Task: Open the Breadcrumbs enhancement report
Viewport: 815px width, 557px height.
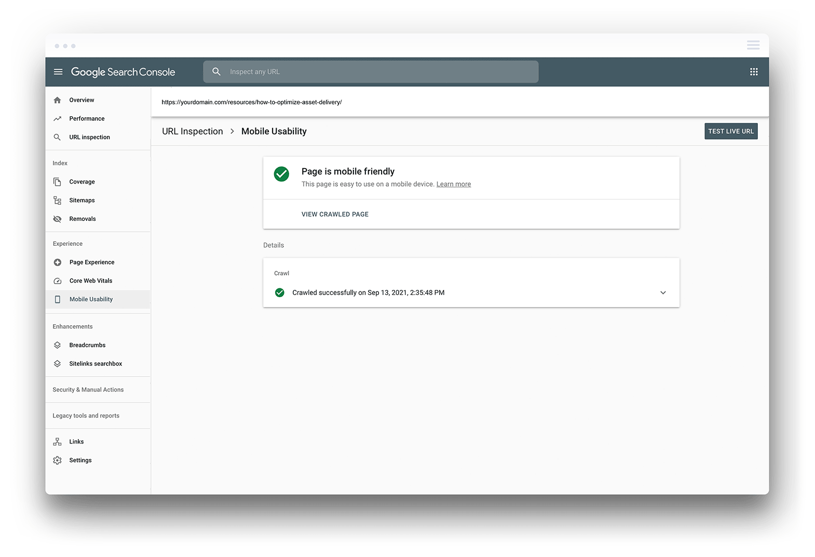Action: point(98,345)
